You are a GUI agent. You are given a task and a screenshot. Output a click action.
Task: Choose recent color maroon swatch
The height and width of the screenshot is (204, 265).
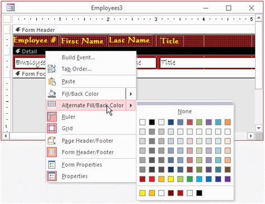click(171, 193)
